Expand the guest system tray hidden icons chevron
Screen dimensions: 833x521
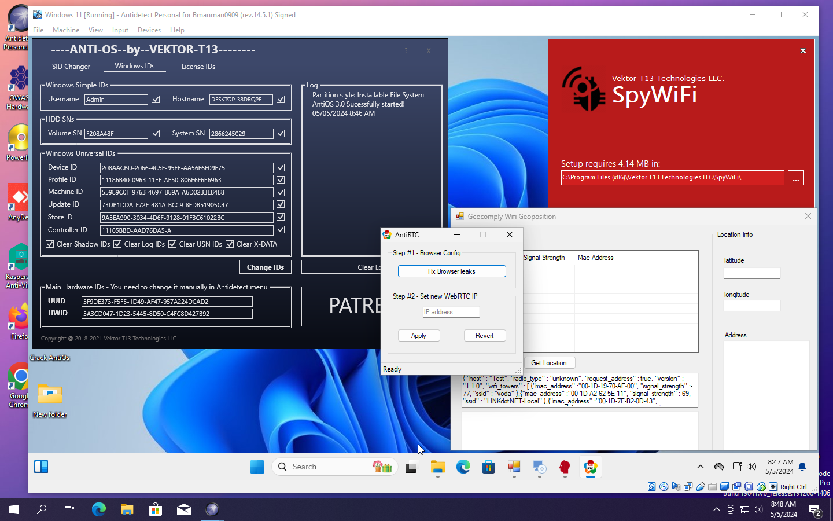click(x=700, y=467)
